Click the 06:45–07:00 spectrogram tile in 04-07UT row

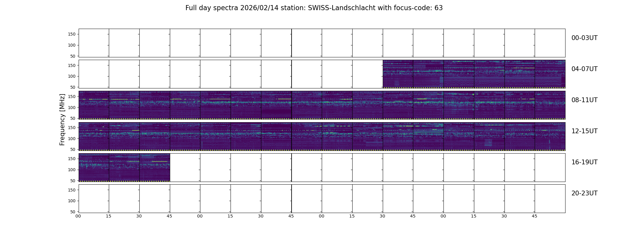point(428,74)
